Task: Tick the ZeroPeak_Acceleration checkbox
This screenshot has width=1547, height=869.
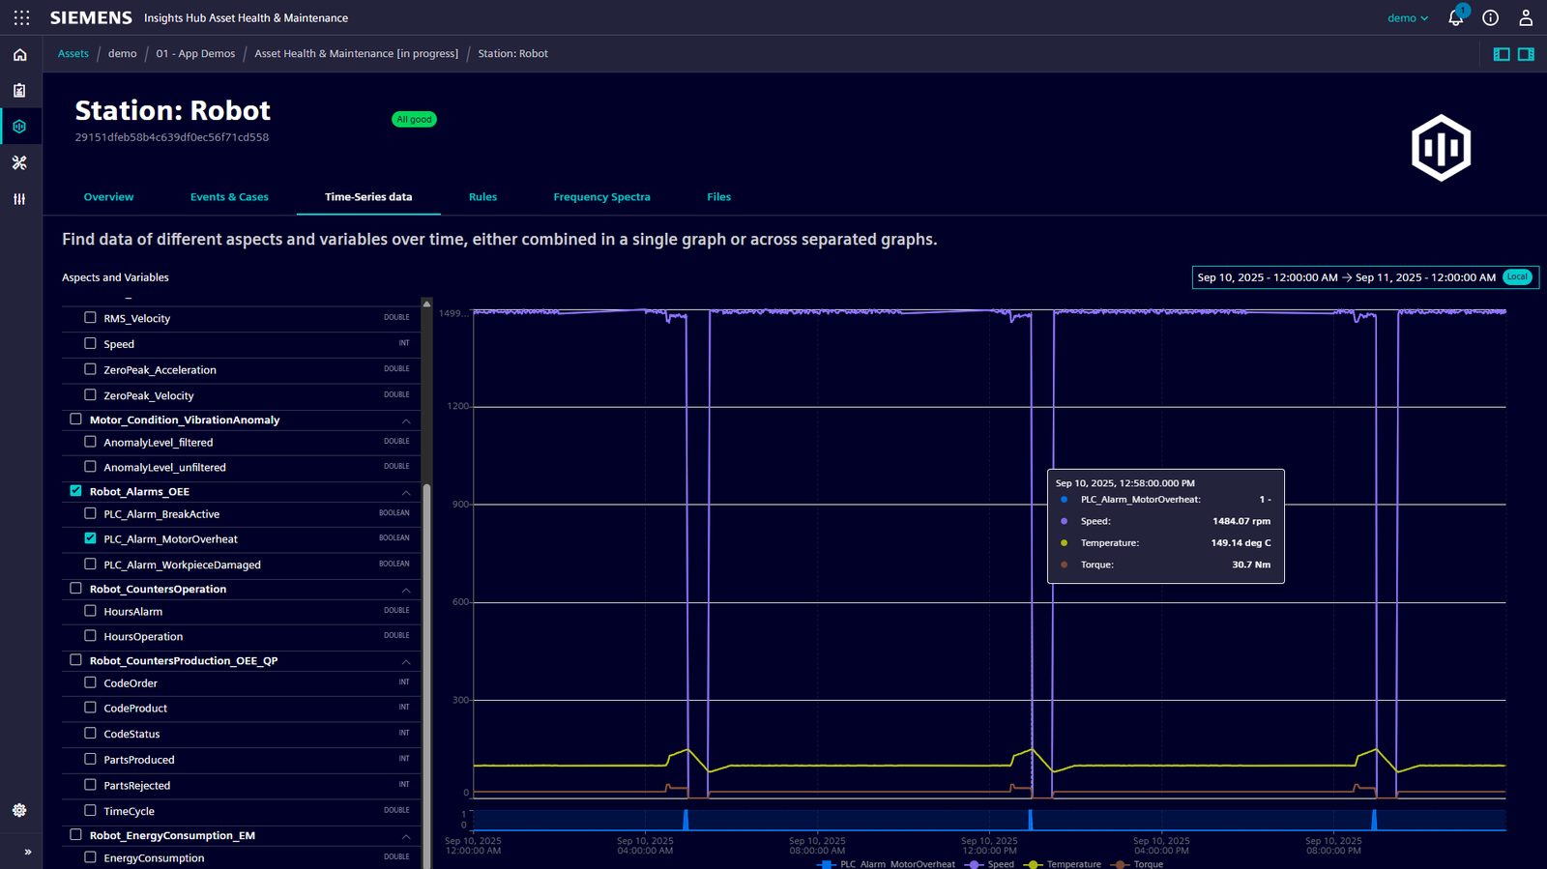Action: pos(90,369)
